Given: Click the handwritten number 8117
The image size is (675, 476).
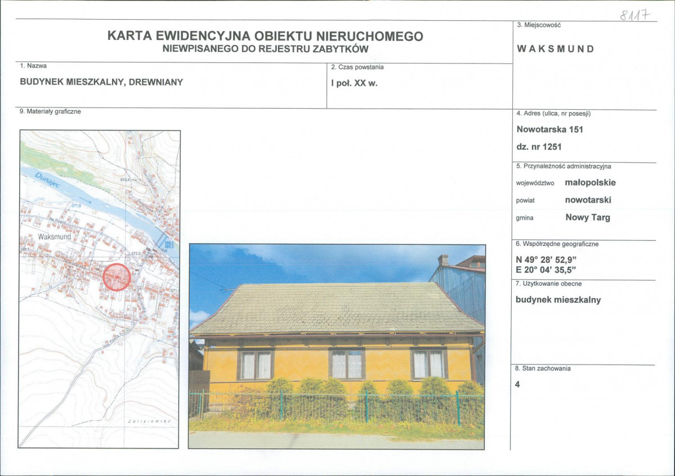Looking at the screenshot, I should (x=634, y=15).
